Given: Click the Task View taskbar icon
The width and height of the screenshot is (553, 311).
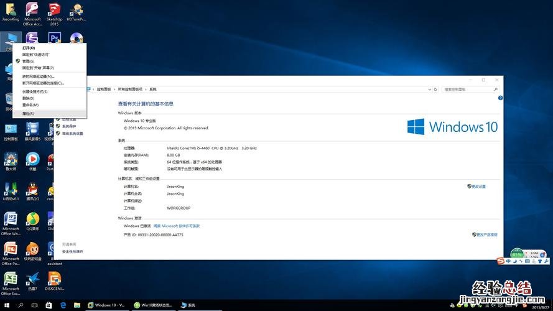Looking at the screenshot, I should pos(35,305).
